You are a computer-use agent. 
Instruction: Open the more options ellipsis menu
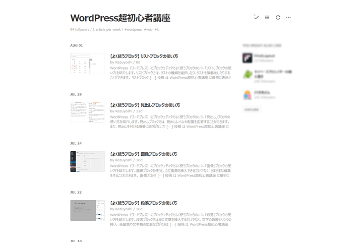[288, 17]
